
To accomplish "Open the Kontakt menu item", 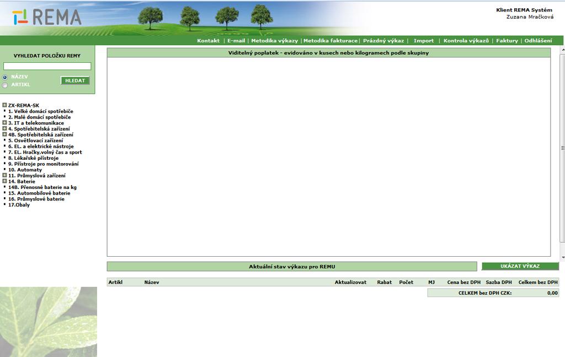I will [x=208, y=41].
